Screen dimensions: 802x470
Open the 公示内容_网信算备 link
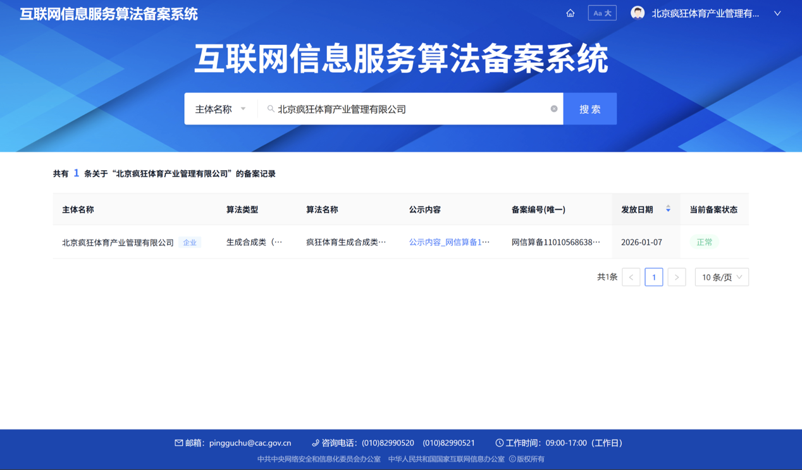449,242
